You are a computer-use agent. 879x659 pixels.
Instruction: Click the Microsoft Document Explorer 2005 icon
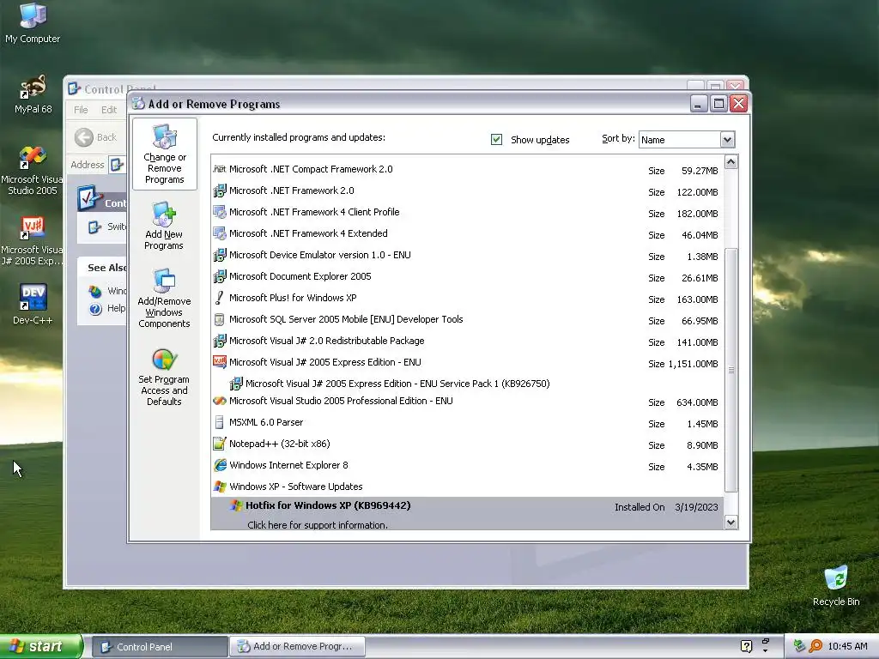pos(220,276)
